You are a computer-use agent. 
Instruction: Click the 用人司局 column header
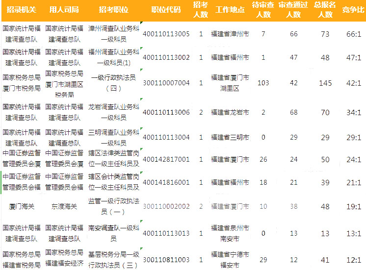pyautogui.click(x=64, y=10)
